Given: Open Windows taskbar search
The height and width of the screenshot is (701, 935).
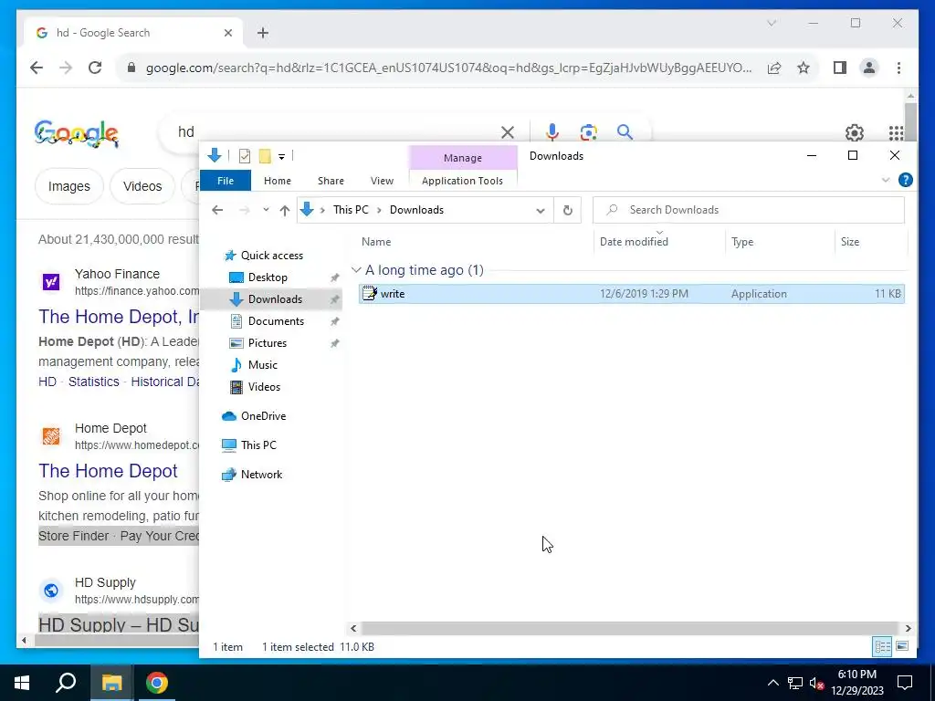Looking at the screenshot, I should 66,683.
